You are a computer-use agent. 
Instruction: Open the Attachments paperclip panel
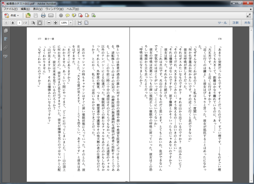pyautogui.click(x=6, y=48)
